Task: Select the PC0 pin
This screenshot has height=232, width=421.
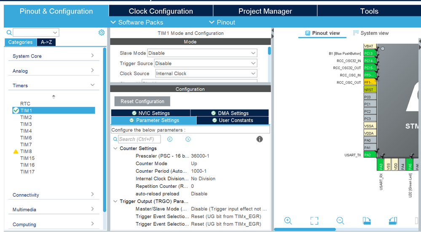Action: [x=370, y=97]
